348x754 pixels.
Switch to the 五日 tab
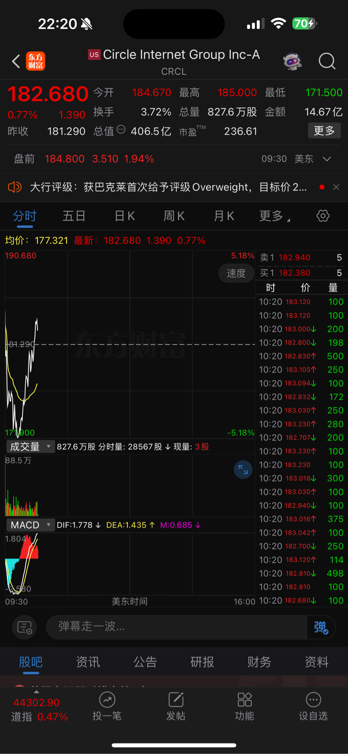(x=74, y=216)
